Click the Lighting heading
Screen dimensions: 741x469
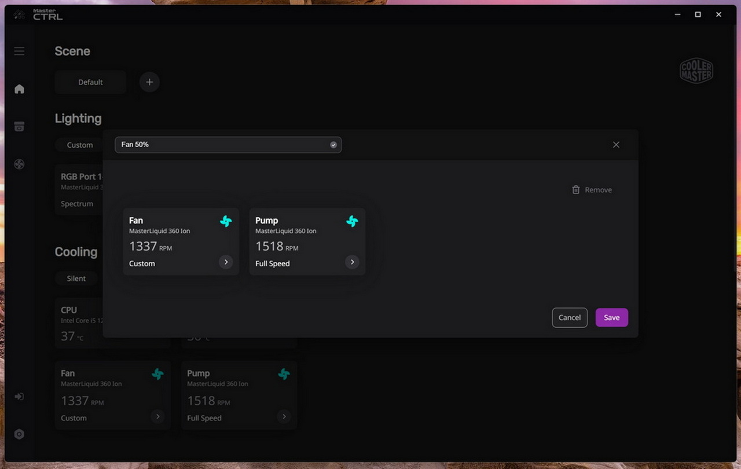point(78,119)
